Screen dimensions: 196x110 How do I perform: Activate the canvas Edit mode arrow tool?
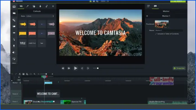click(x=90, y=1)
